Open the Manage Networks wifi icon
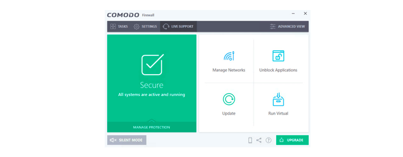The image size is (403, 157). pos(229,56)
